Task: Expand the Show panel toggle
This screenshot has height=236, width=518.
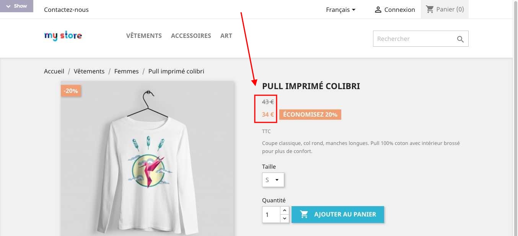Action: [x=16, y=6]
